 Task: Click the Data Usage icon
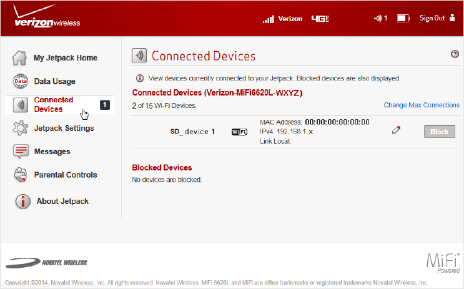coord(21,81)
